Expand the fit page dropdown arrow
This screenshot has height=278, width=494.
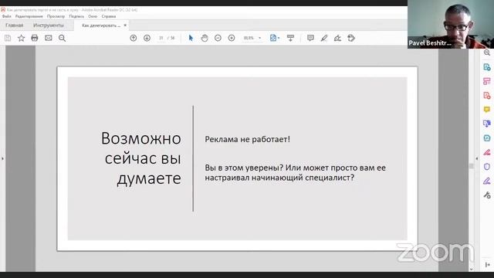[279, 38]
